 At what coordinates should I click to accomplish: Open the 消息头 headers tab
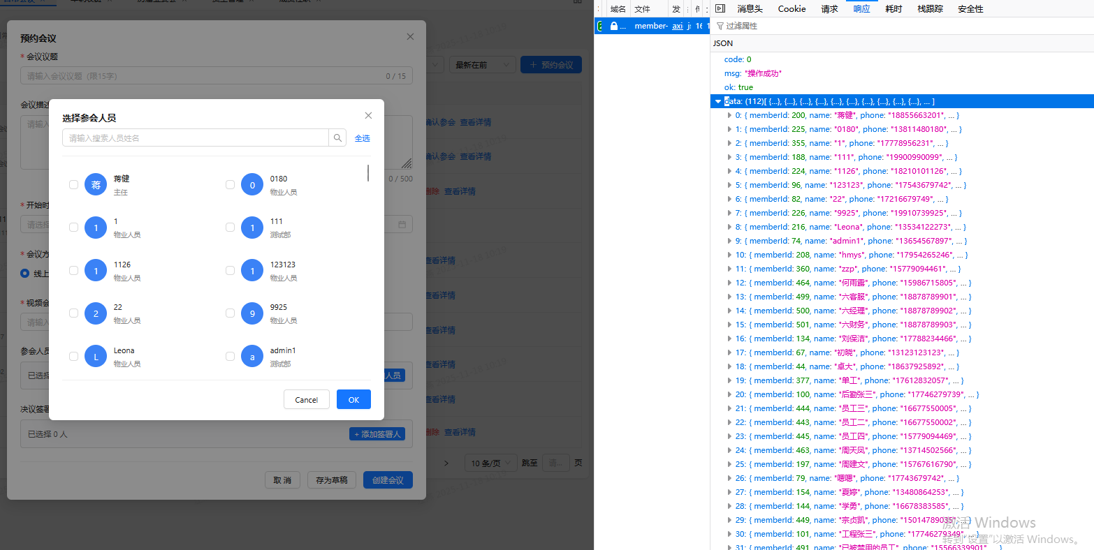pos(750,9)
